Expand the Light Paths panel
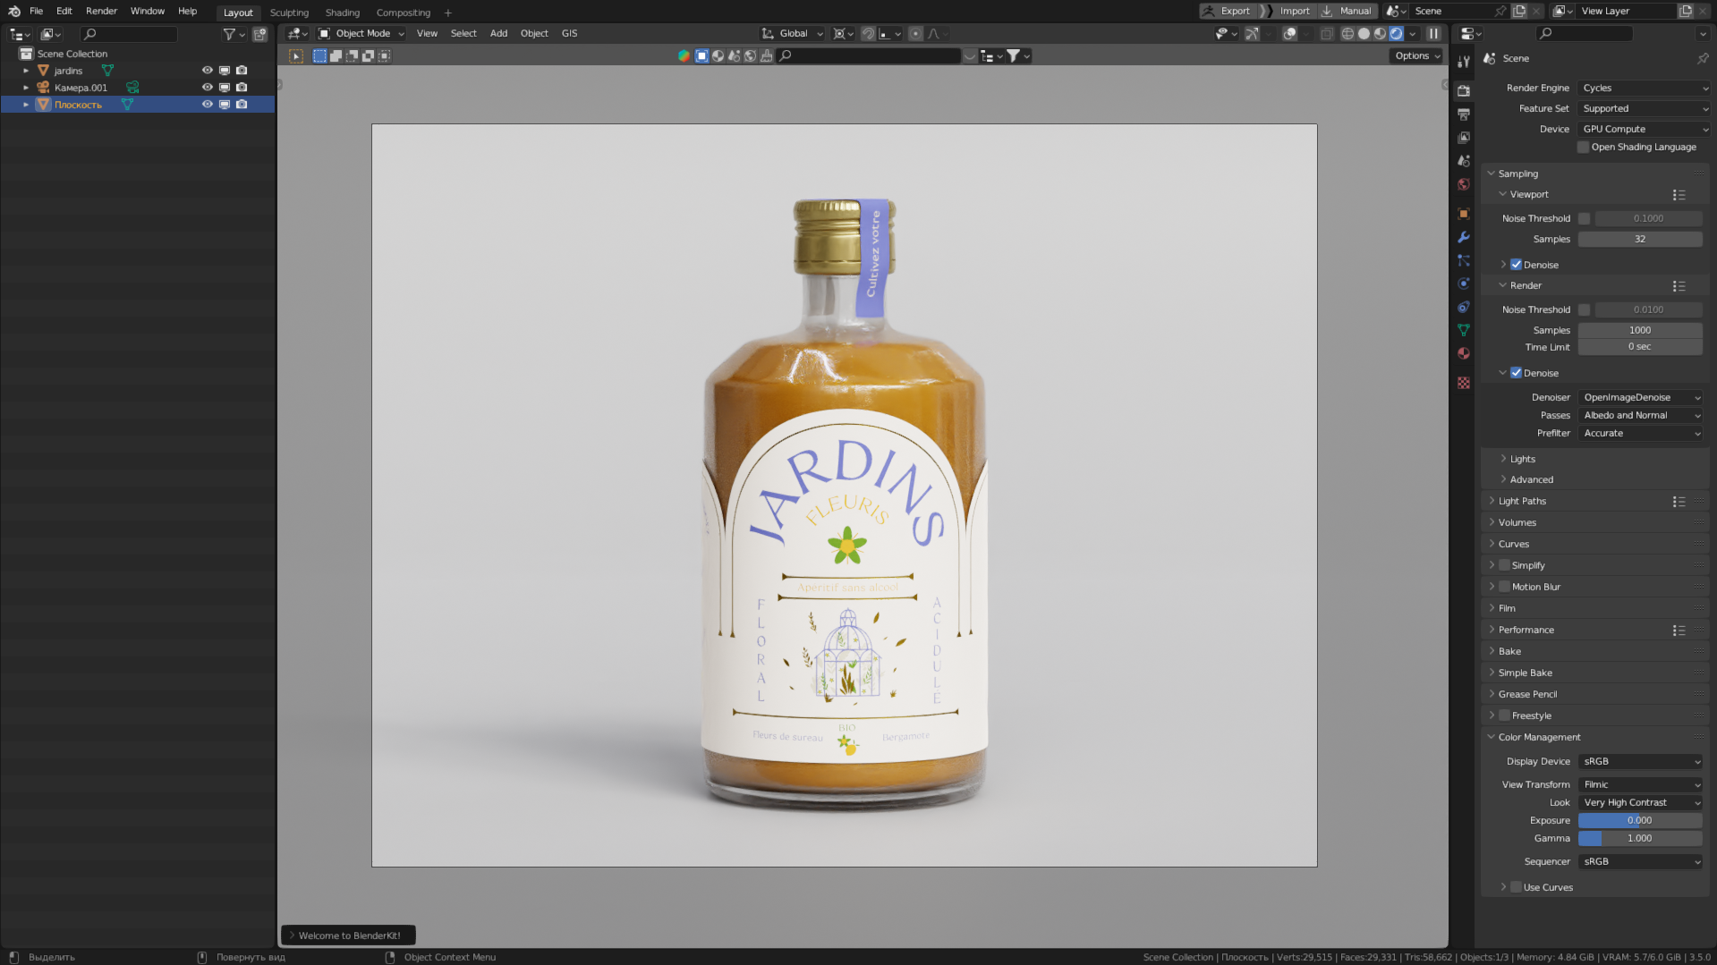 coord(1522,502)
